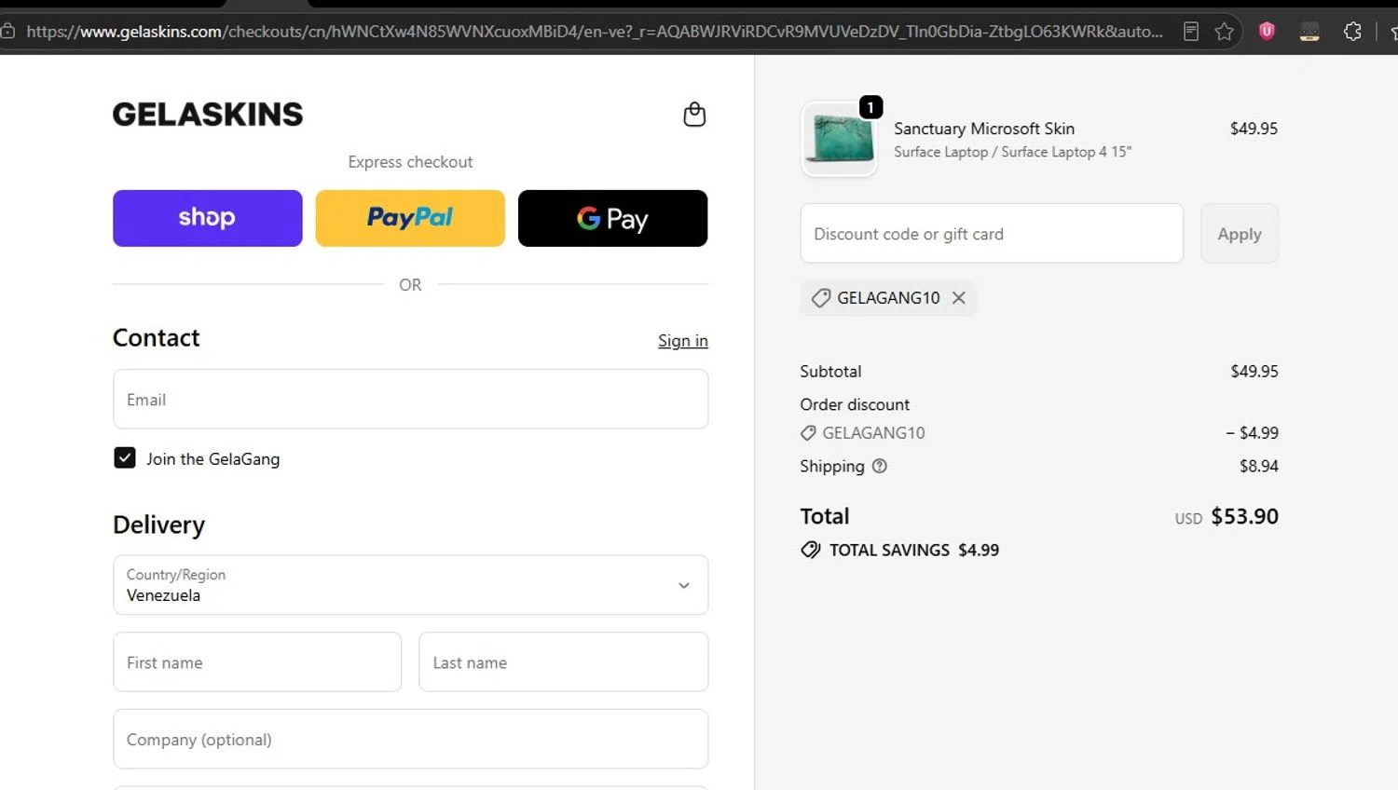
Task: Click the Sanctuary Microsoft Skin product thumbnail
Action: pyautogui.click(x=839, y=139)
